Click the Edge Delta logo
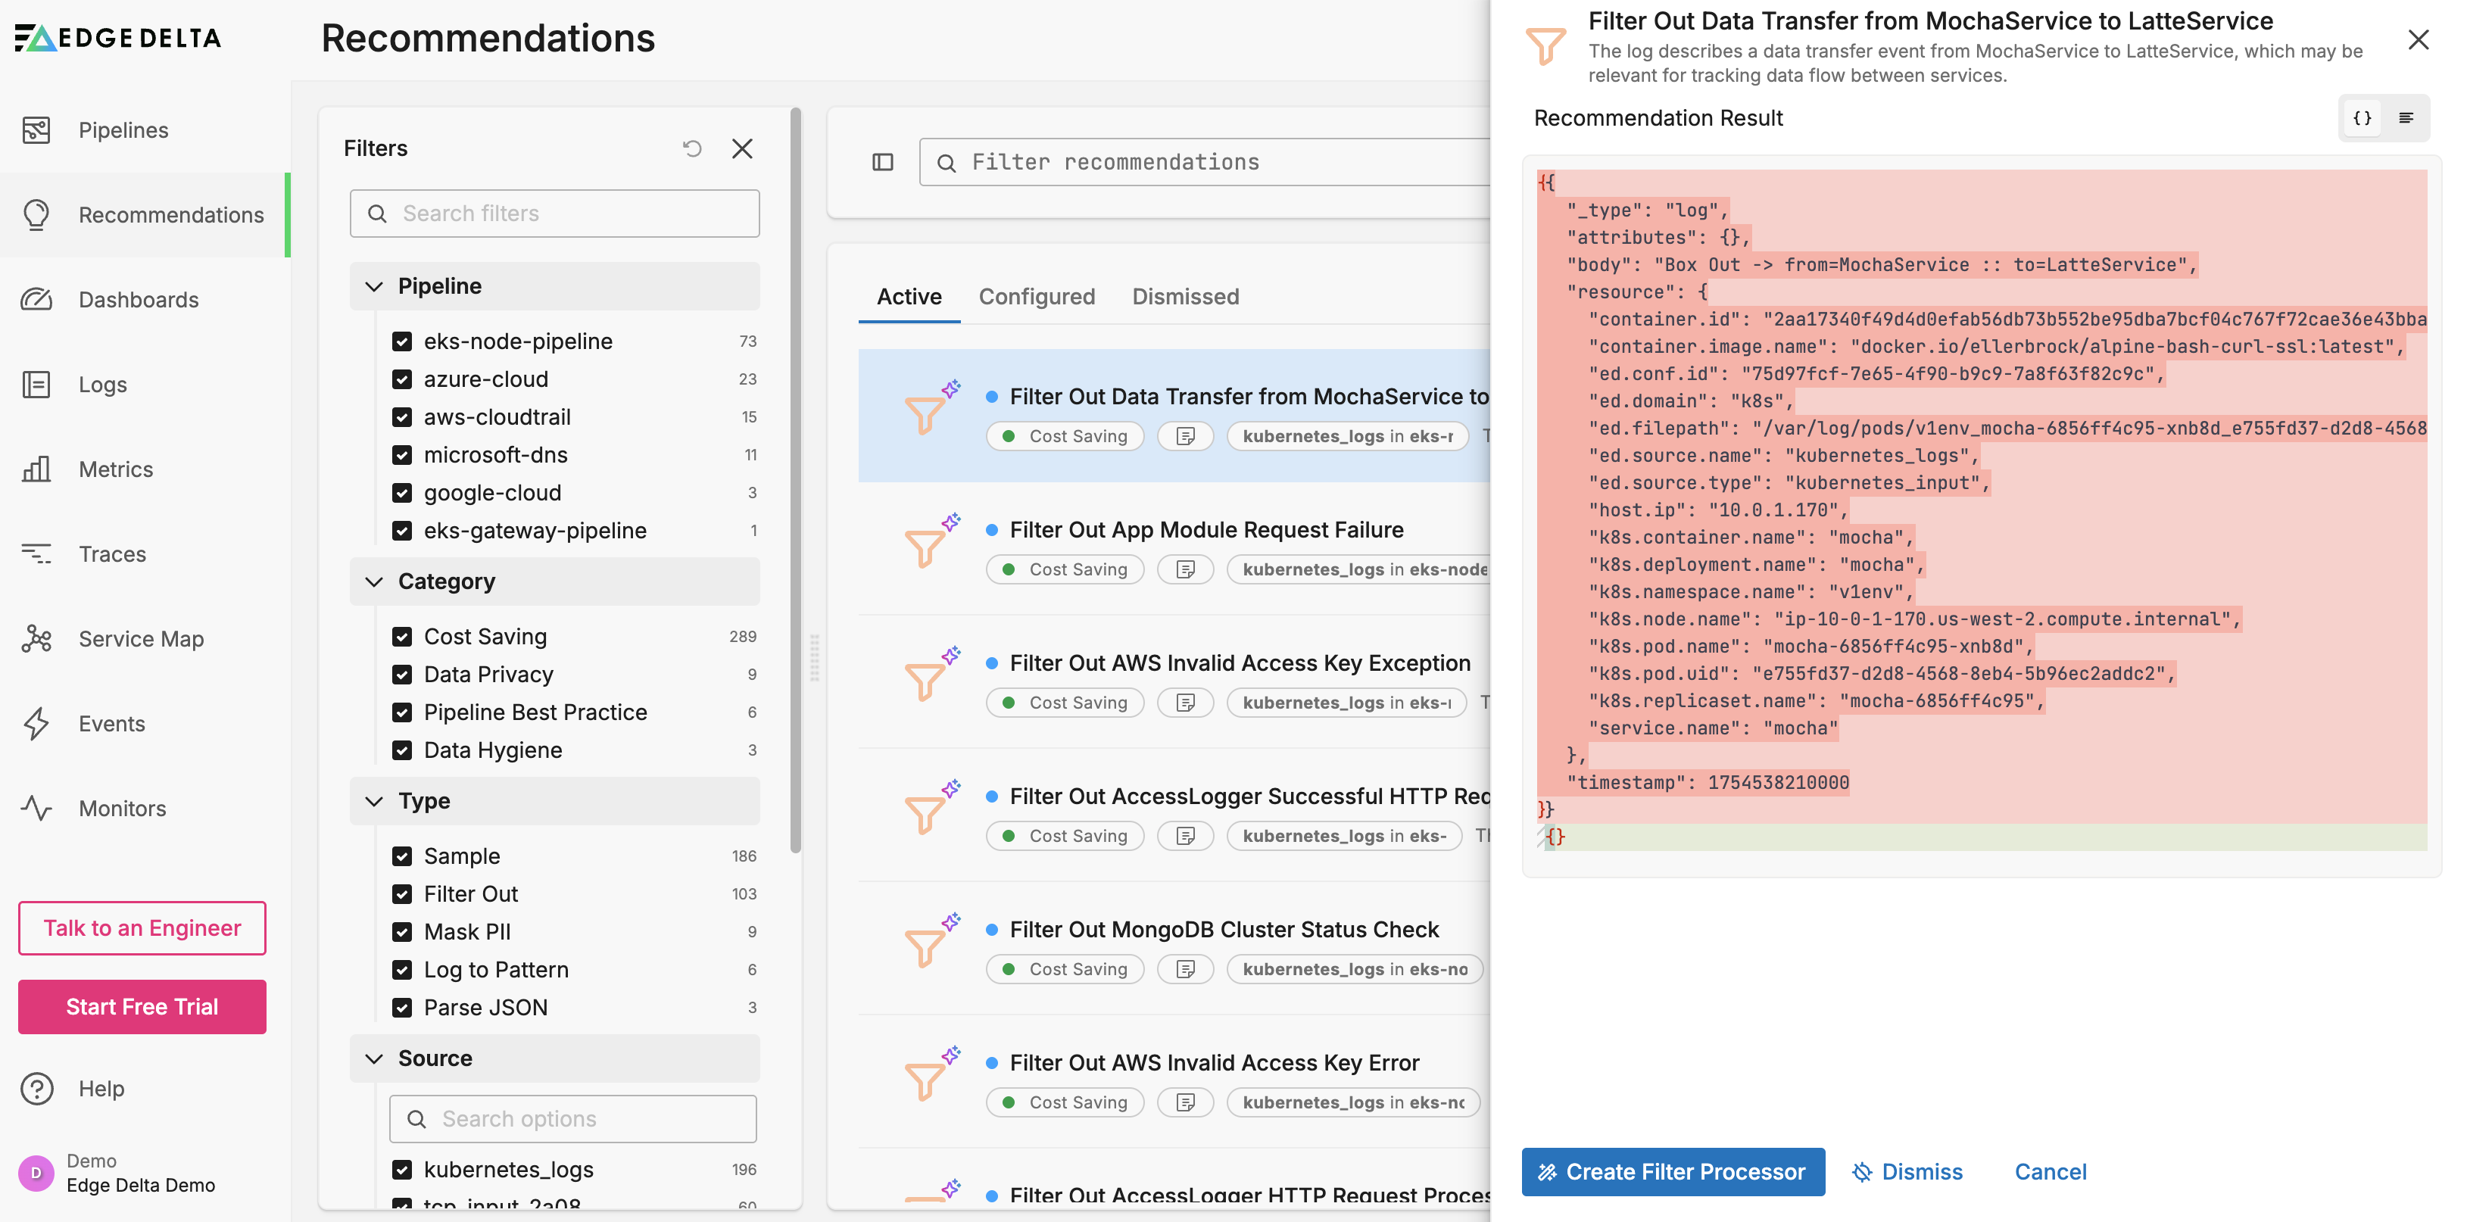 [x=119, y=37]
